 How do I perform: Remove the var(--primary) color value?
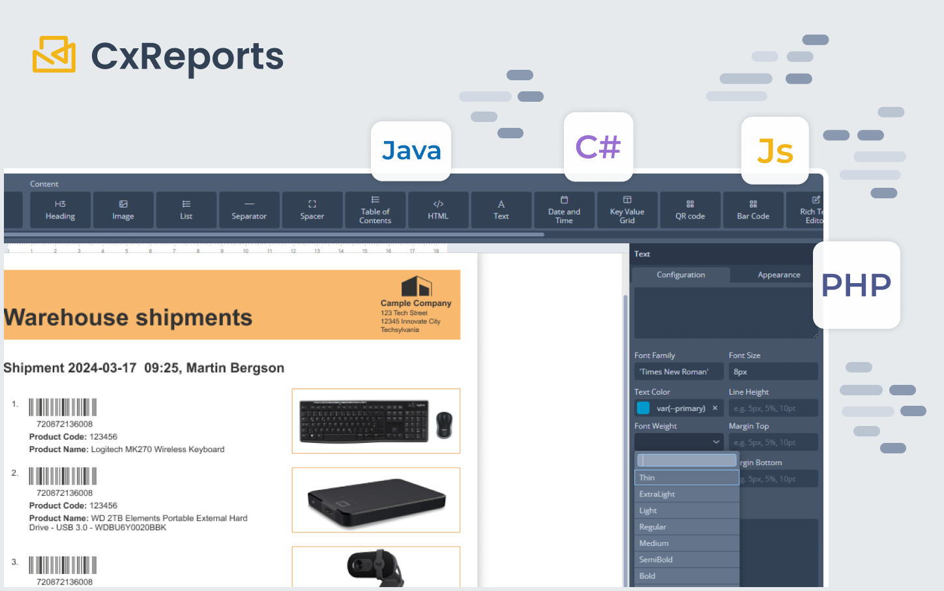tap(715, 408)
